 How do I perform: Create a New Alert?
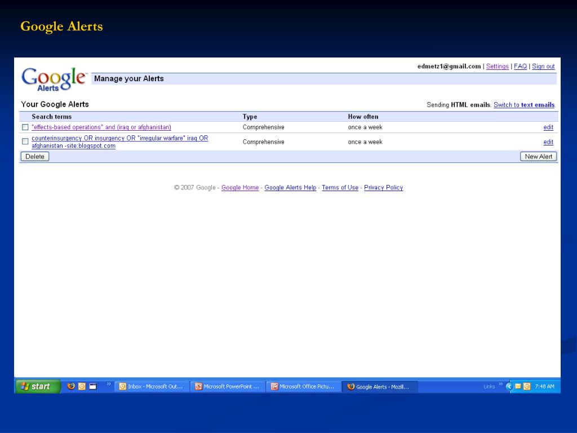click(x=538, y=157)
